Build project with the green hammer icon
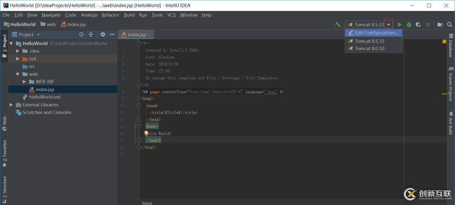 [337, 24]
